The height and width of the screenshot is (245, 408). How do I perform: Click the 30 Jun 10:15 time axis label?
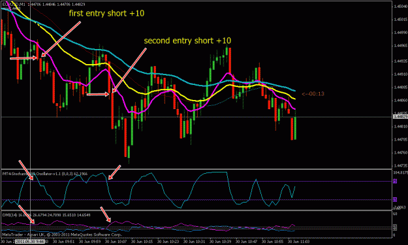coord(142,241)
